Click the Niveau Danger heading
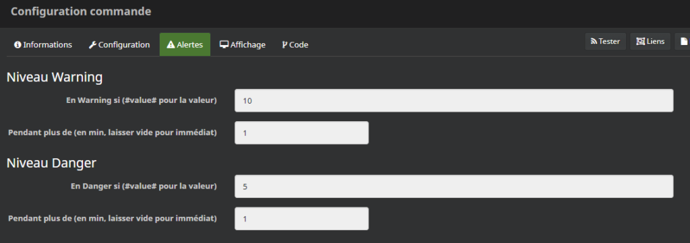Viewport: 690px width, 243px height. click(x=51, y=163)
